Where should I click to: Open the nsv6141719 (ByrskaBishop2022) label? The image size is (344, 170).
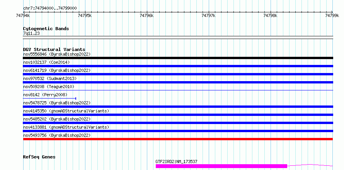(x=57, y=70)
